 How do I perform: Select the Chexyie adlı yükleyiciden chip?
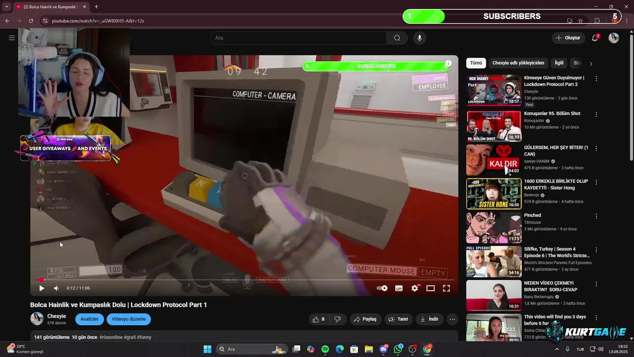pyautogui.click(x=518, y=63)
